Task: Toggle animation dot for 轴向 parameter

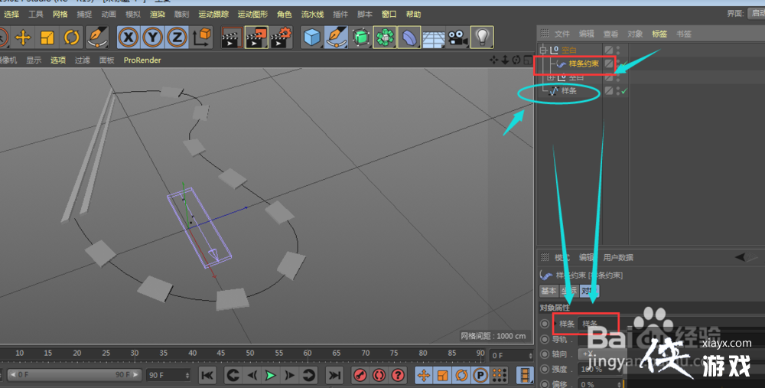Action: (545, 354)
